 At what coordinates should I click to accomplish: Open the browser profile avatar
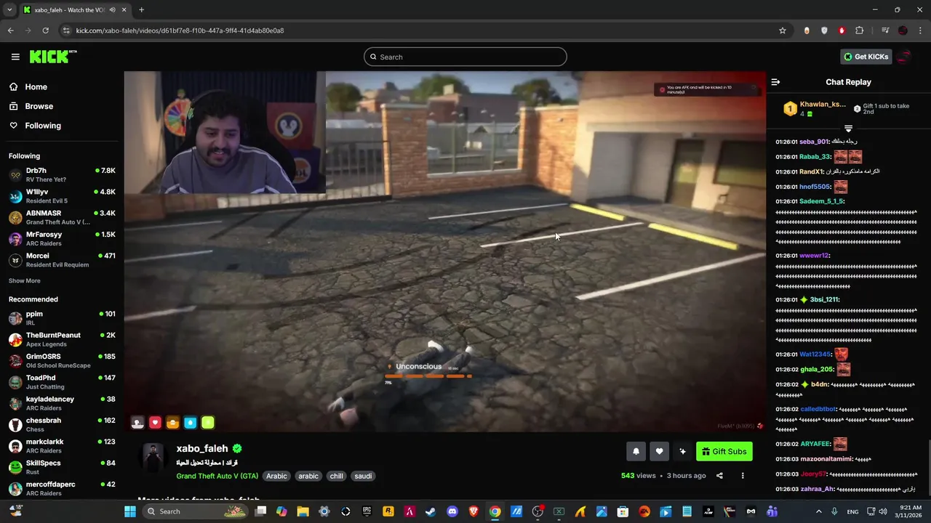(903, 31)
